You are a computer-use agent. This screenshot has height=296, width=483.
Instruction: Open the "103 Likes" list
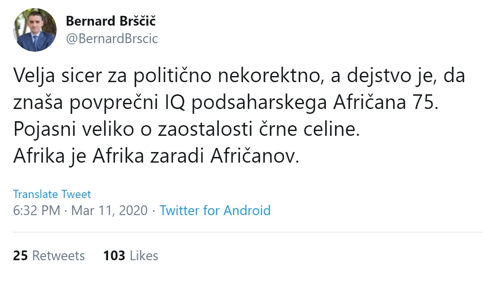(x=130, y=256)
